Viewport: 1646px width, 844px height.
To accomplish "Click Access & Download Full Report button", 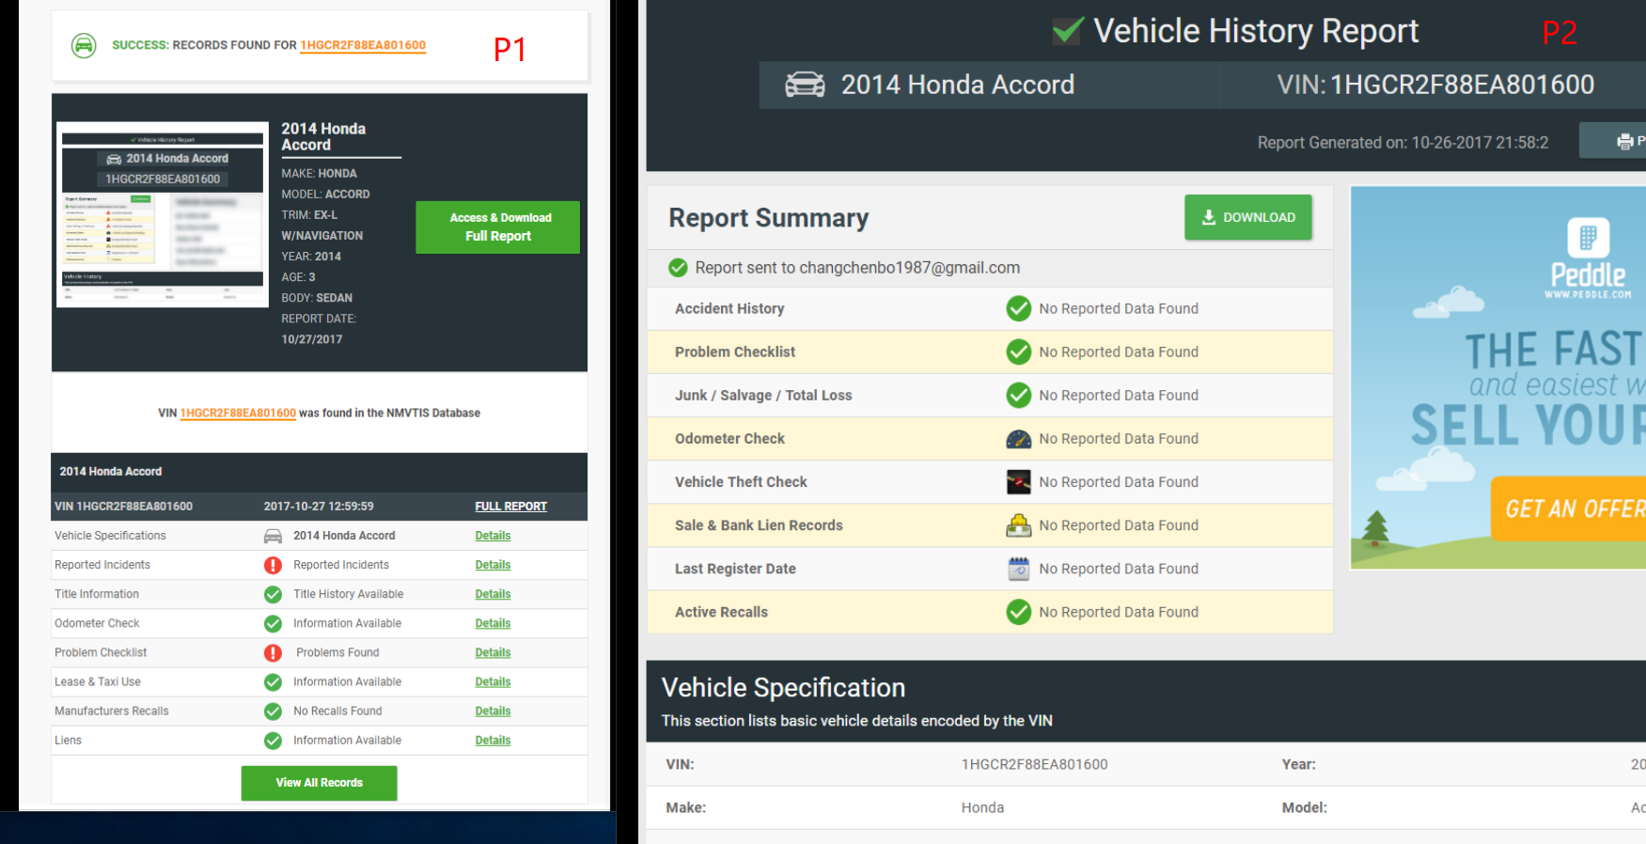I will 498,227.
